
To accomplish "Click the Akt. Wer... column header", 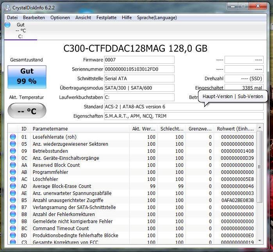I will point(143,129).
